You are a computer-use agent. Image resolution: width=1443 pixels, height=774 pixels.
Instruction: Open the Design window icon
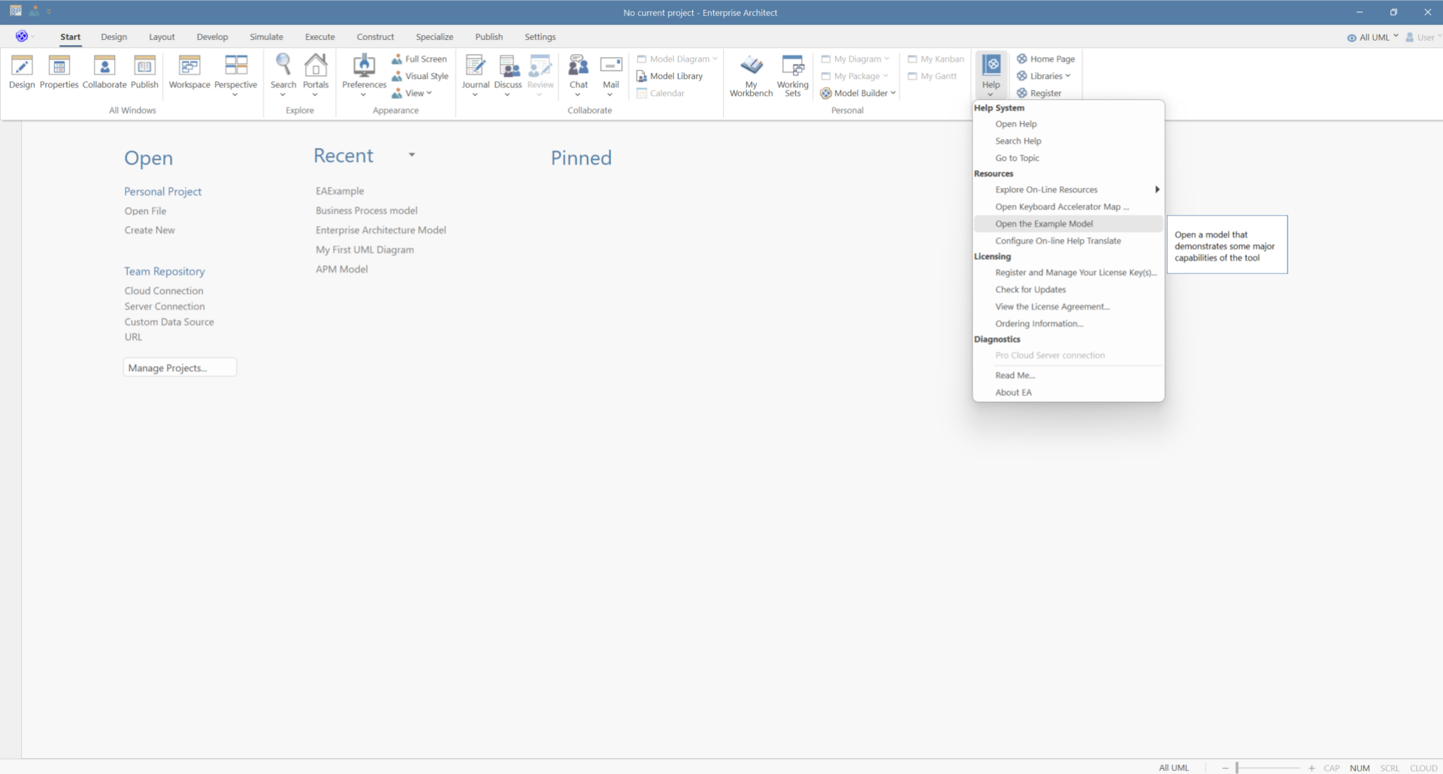tap(22, 66)
